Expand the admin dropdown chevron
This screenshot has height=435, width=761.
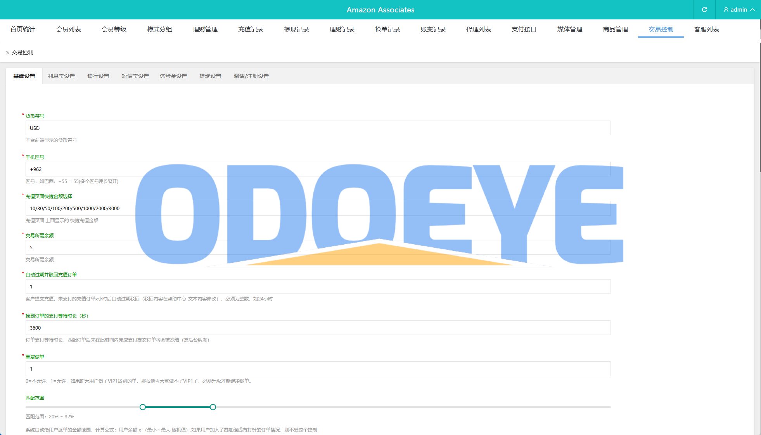point(752,10)
